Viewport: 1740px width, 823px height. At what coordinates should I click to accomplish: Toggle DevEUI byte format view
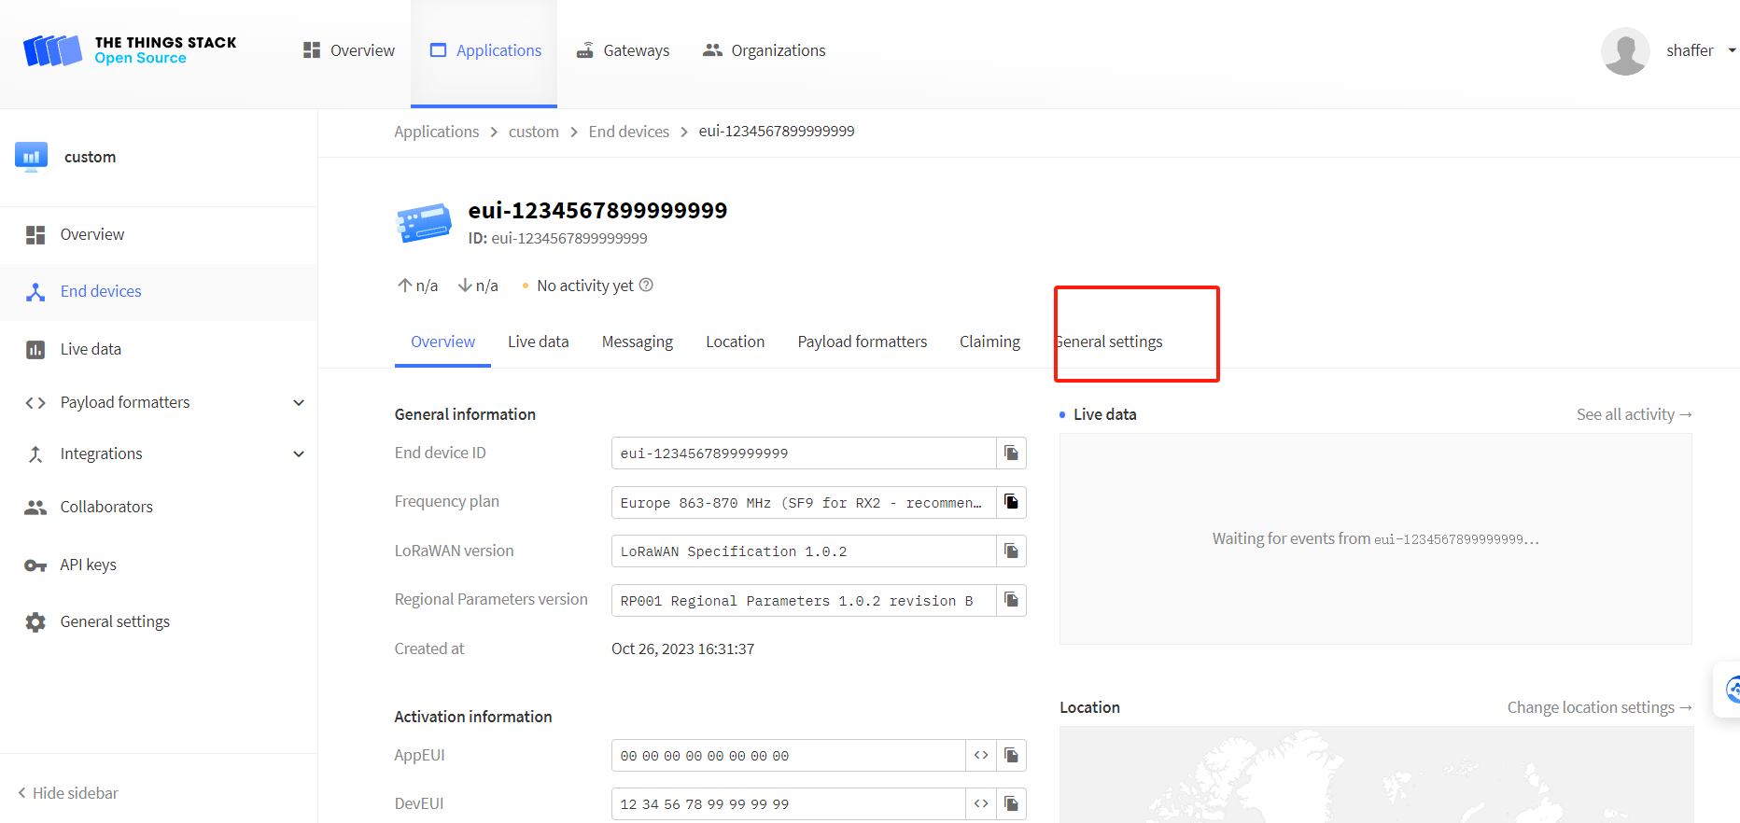point(981,803)
